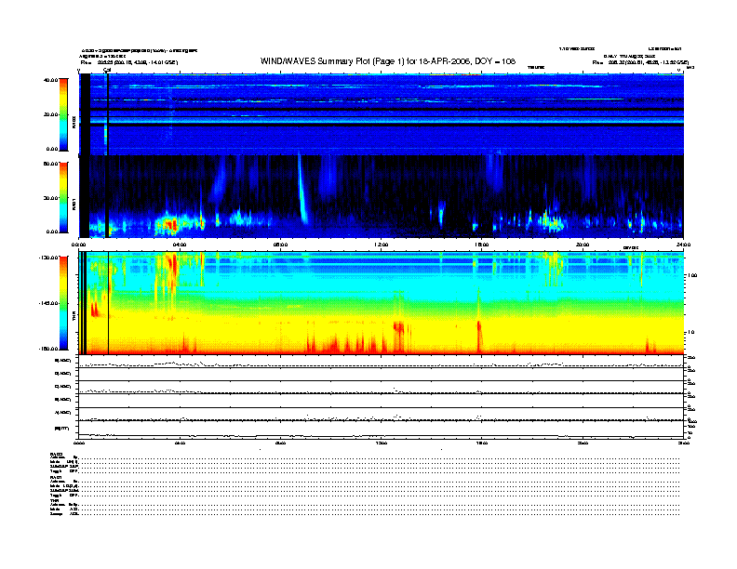Click the RAD2 spectrogram panel
This screenshot has height=569, width=737.
(382, 114)
